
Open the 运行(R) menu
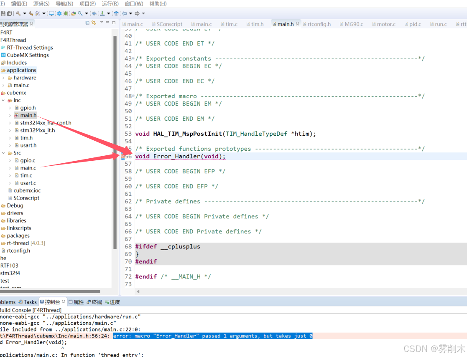pos(110,3)
